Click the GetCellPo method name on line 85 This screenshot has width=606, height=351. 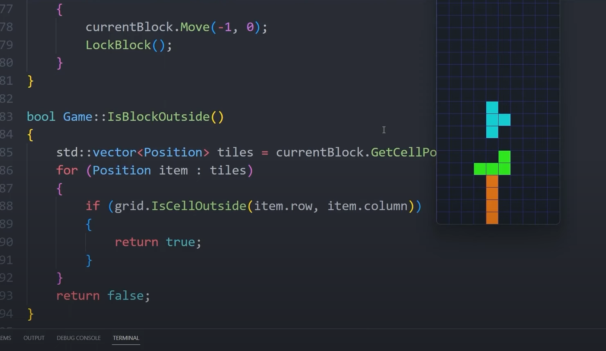(403, 152)
